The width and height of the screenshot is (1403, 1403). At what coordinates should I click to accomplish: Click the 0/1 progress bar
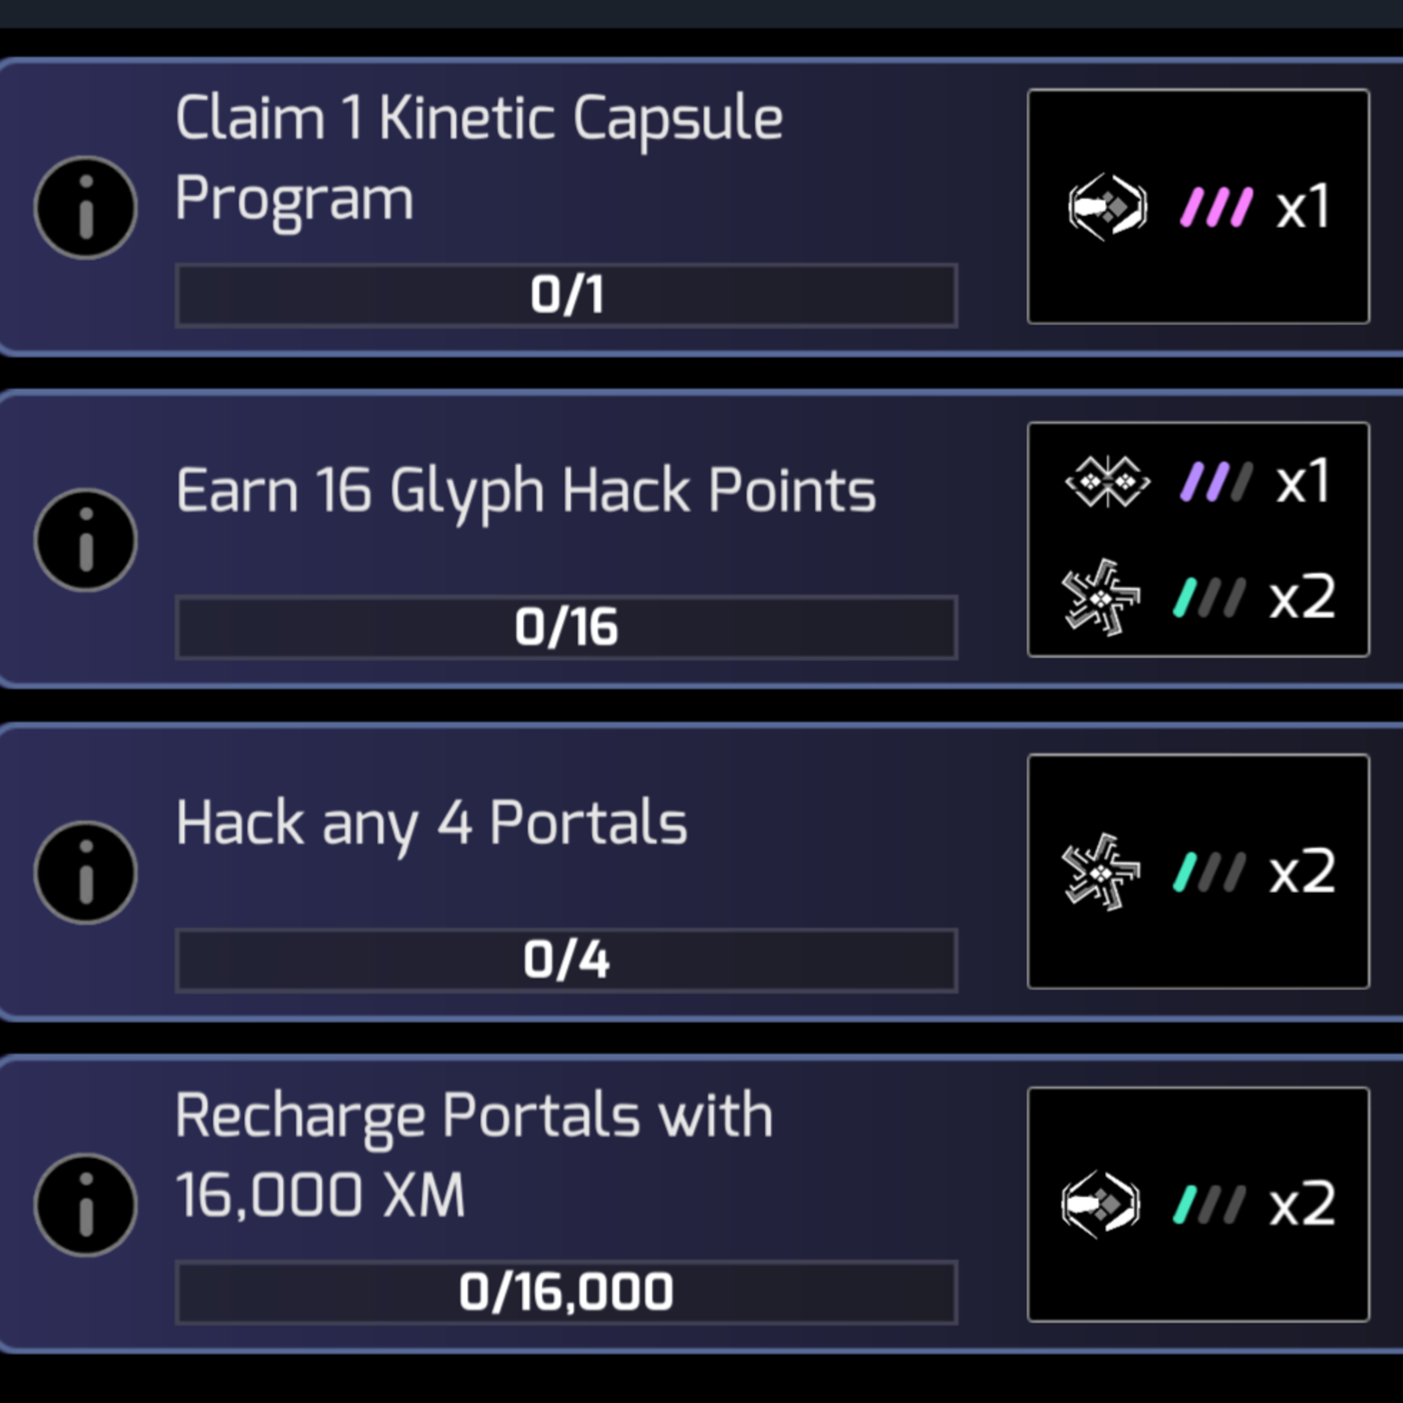(x=566, y=296)
